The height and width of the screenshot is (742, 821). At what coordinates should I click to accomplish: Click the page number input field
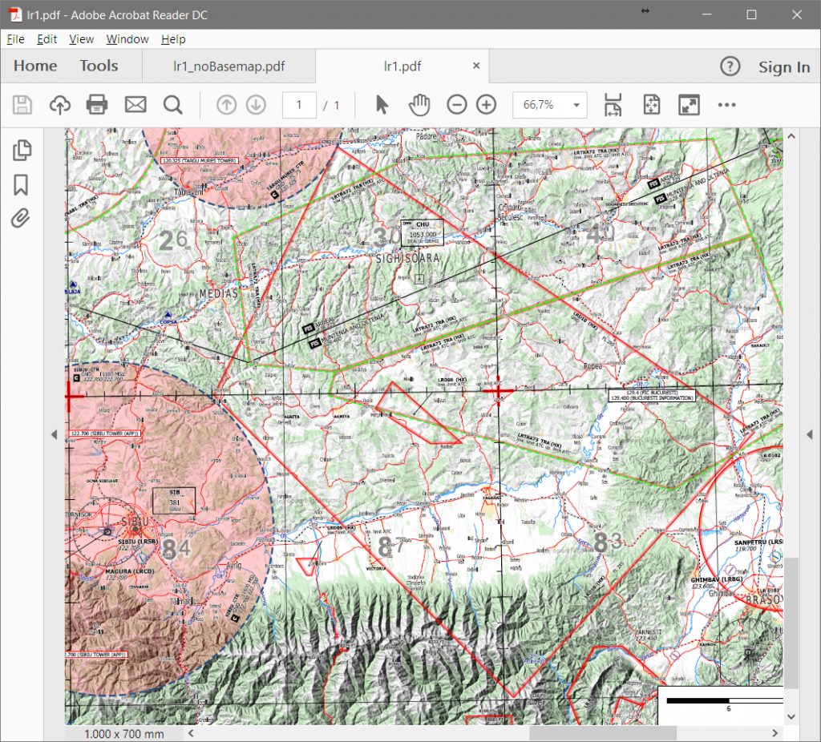[x=299, y=105]
